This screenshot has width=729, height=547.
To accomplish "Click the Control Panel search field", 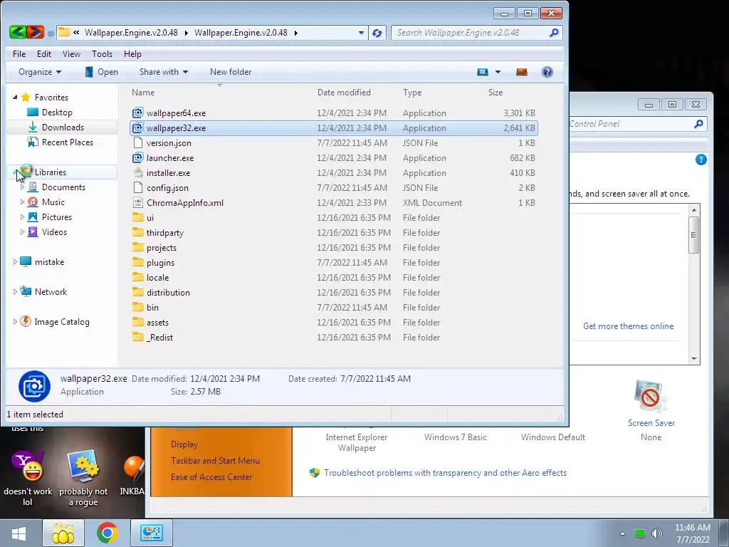I will point(631,124).
